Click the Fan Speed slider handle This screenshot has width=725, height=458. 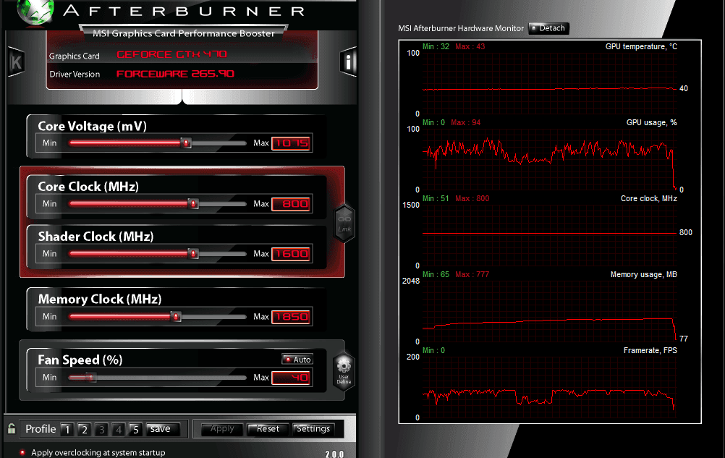91,378
